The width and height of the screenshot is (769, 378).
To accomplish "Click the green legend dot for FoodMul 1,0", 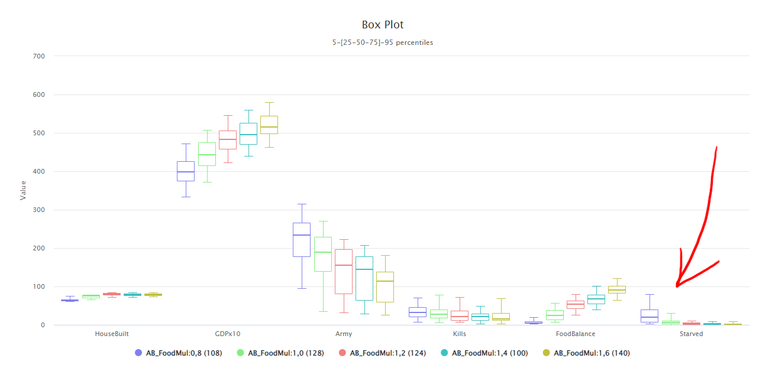I will pos(241,353).
